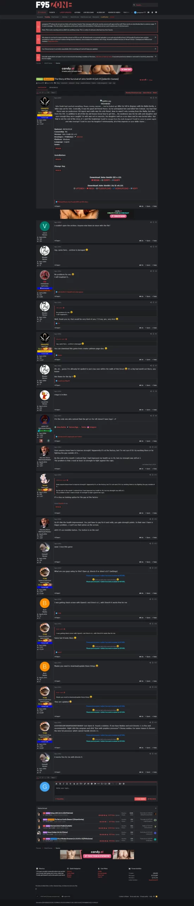
Task: Click the search magnifier icon in header
Action: coord(134,5)
